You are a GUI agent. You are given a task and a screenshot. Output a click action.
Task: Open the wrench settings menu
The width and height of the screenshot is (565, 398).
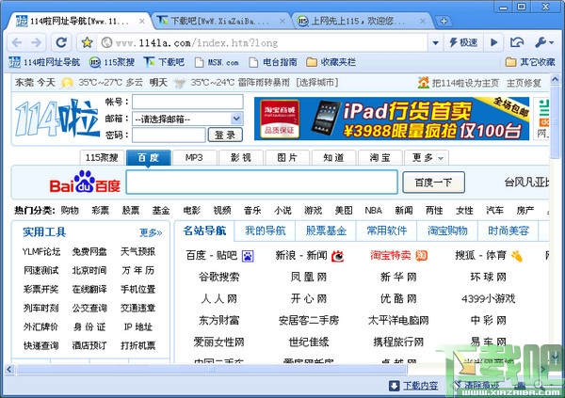(x=544, y=43)
